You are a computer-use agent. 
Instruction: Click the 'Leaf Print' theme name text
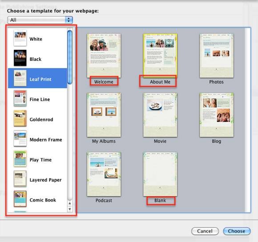(40, 79)
